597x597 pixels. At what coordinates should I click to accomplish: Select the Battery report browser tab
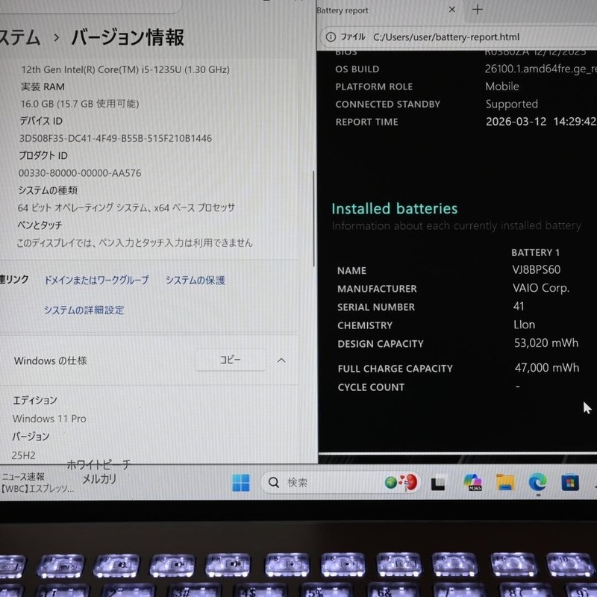pos(387,10)
